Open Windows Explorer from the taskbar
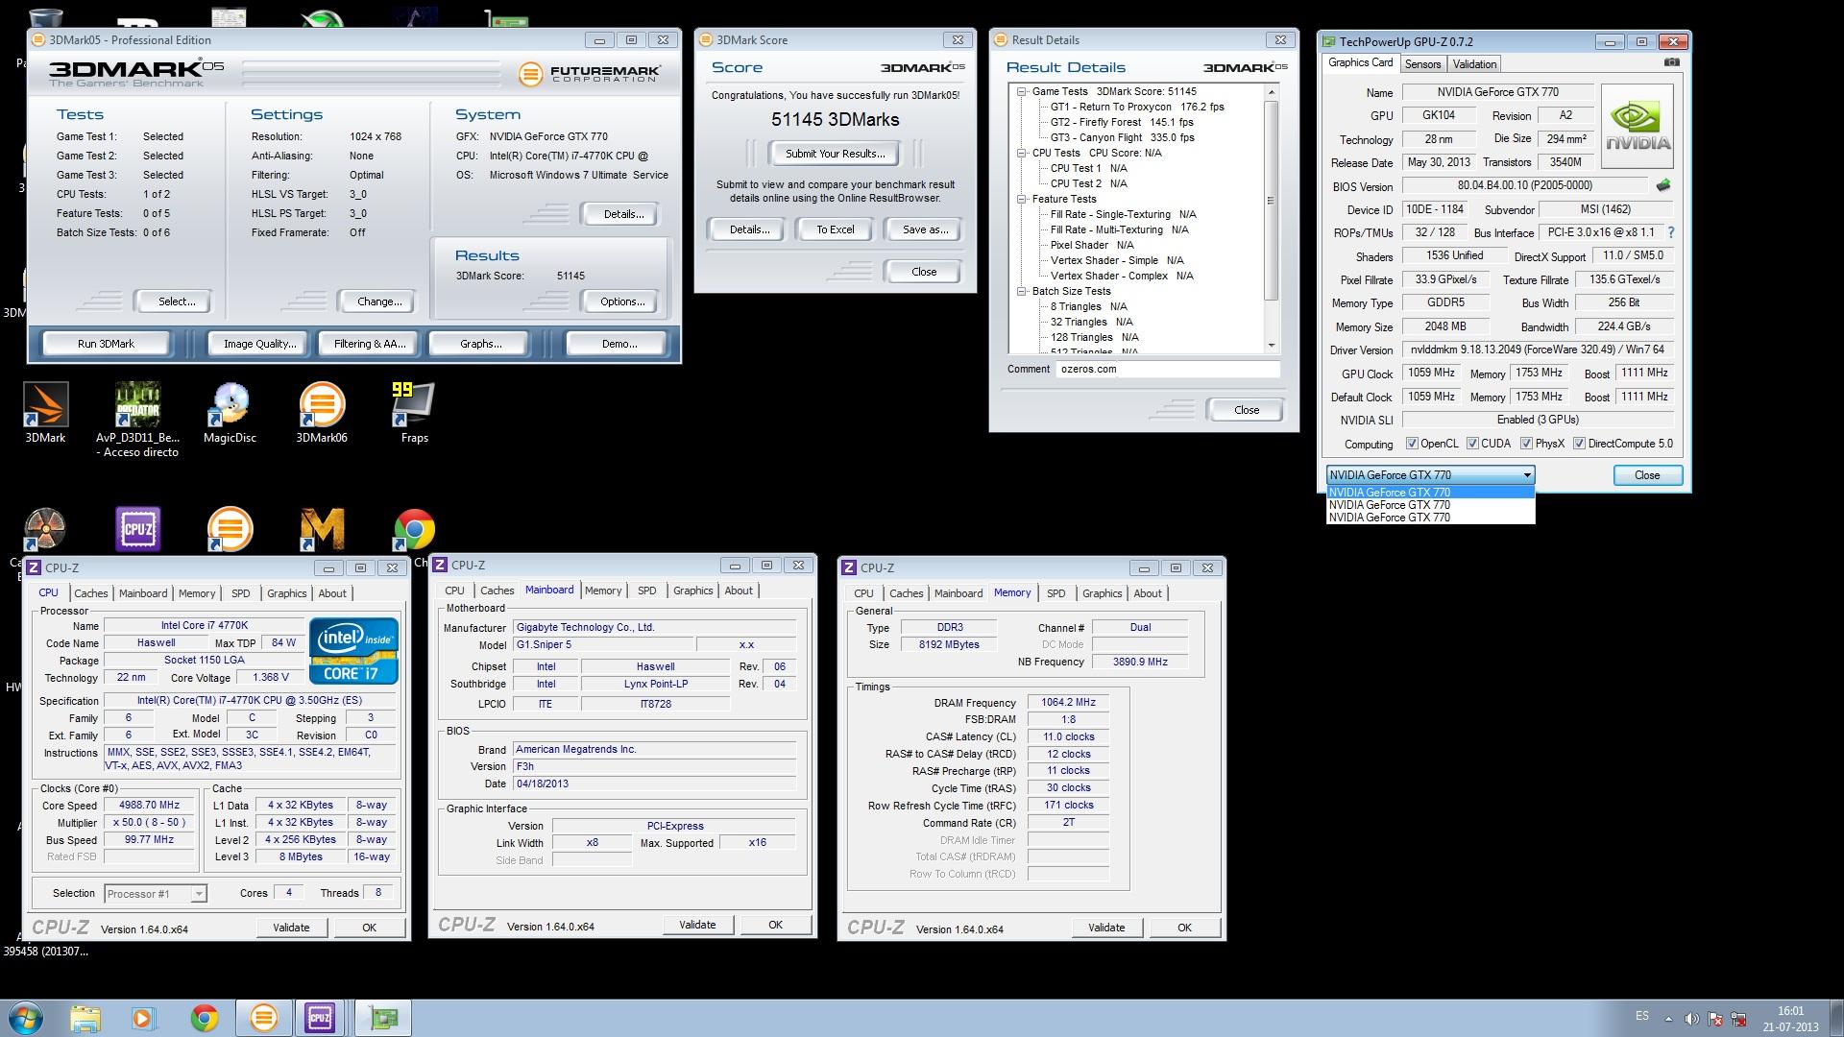 tap(85, 1018)
